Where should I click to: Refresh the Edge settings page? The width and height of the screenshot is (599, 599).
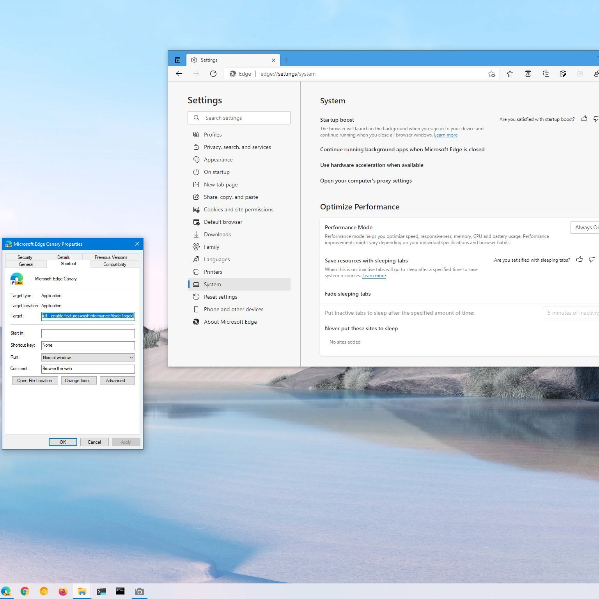pos(213,74)
